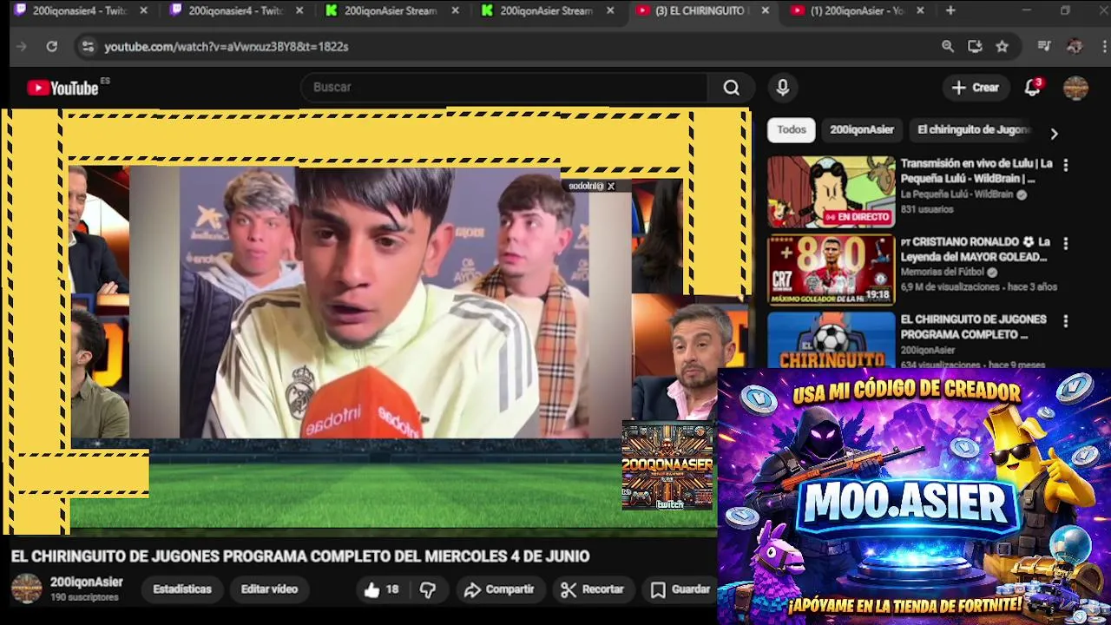
Task: Close the overlay with the small X
Action: click(611, 186)
